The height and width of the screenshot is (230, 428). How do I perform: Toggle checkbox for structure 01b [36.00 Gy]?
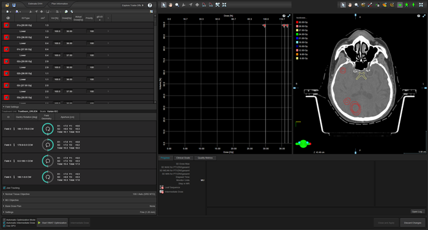[6, 37]
